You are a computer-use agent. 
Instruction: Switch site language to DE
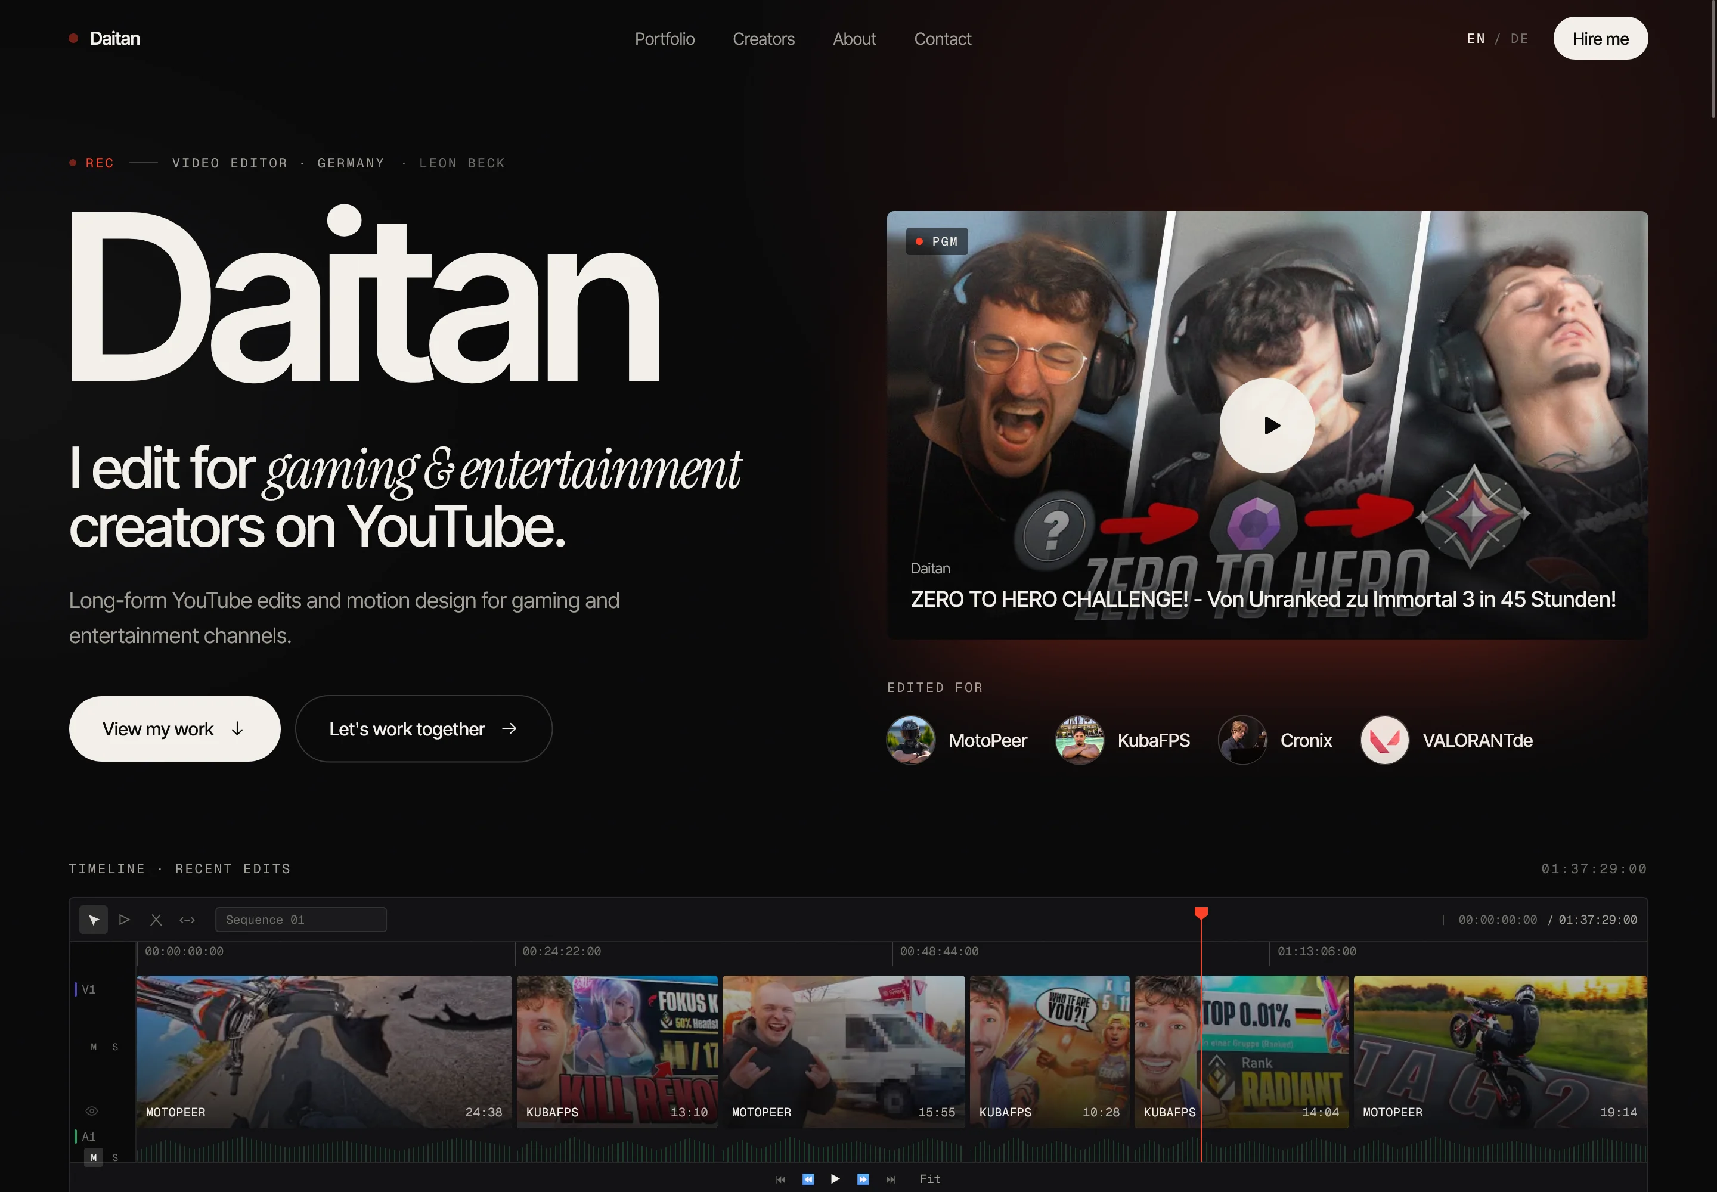1519,38
